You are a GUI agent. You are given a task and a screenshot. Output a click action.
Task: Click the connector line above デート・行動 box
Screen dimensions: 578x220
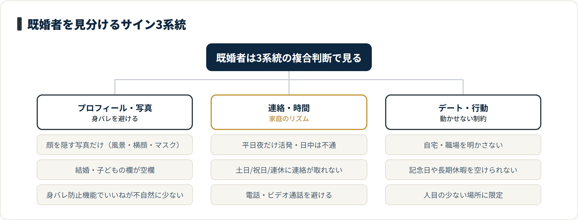point(463,87)
